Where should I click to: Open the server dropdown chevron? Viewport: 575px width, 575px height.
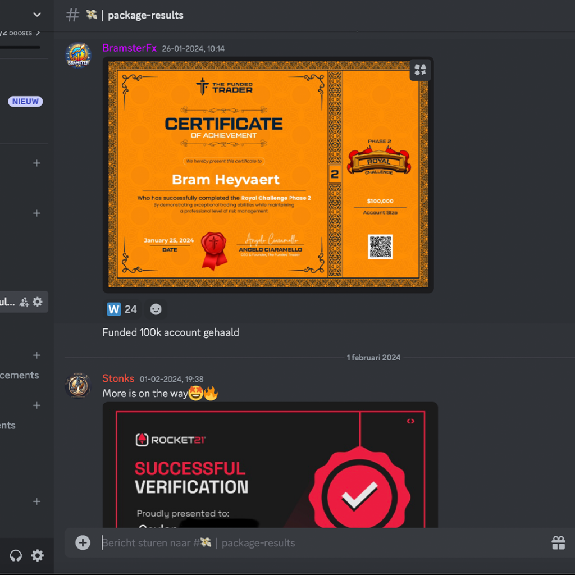point(36,15)
